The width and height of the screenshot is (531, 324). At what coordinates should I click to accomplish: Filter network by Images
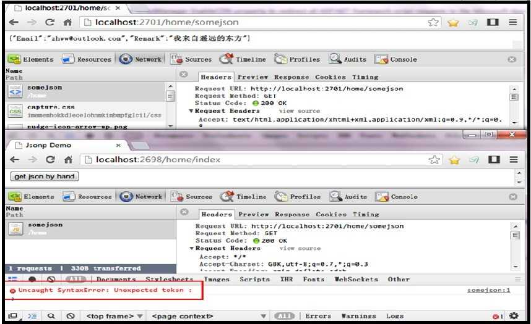click(217, 279)
